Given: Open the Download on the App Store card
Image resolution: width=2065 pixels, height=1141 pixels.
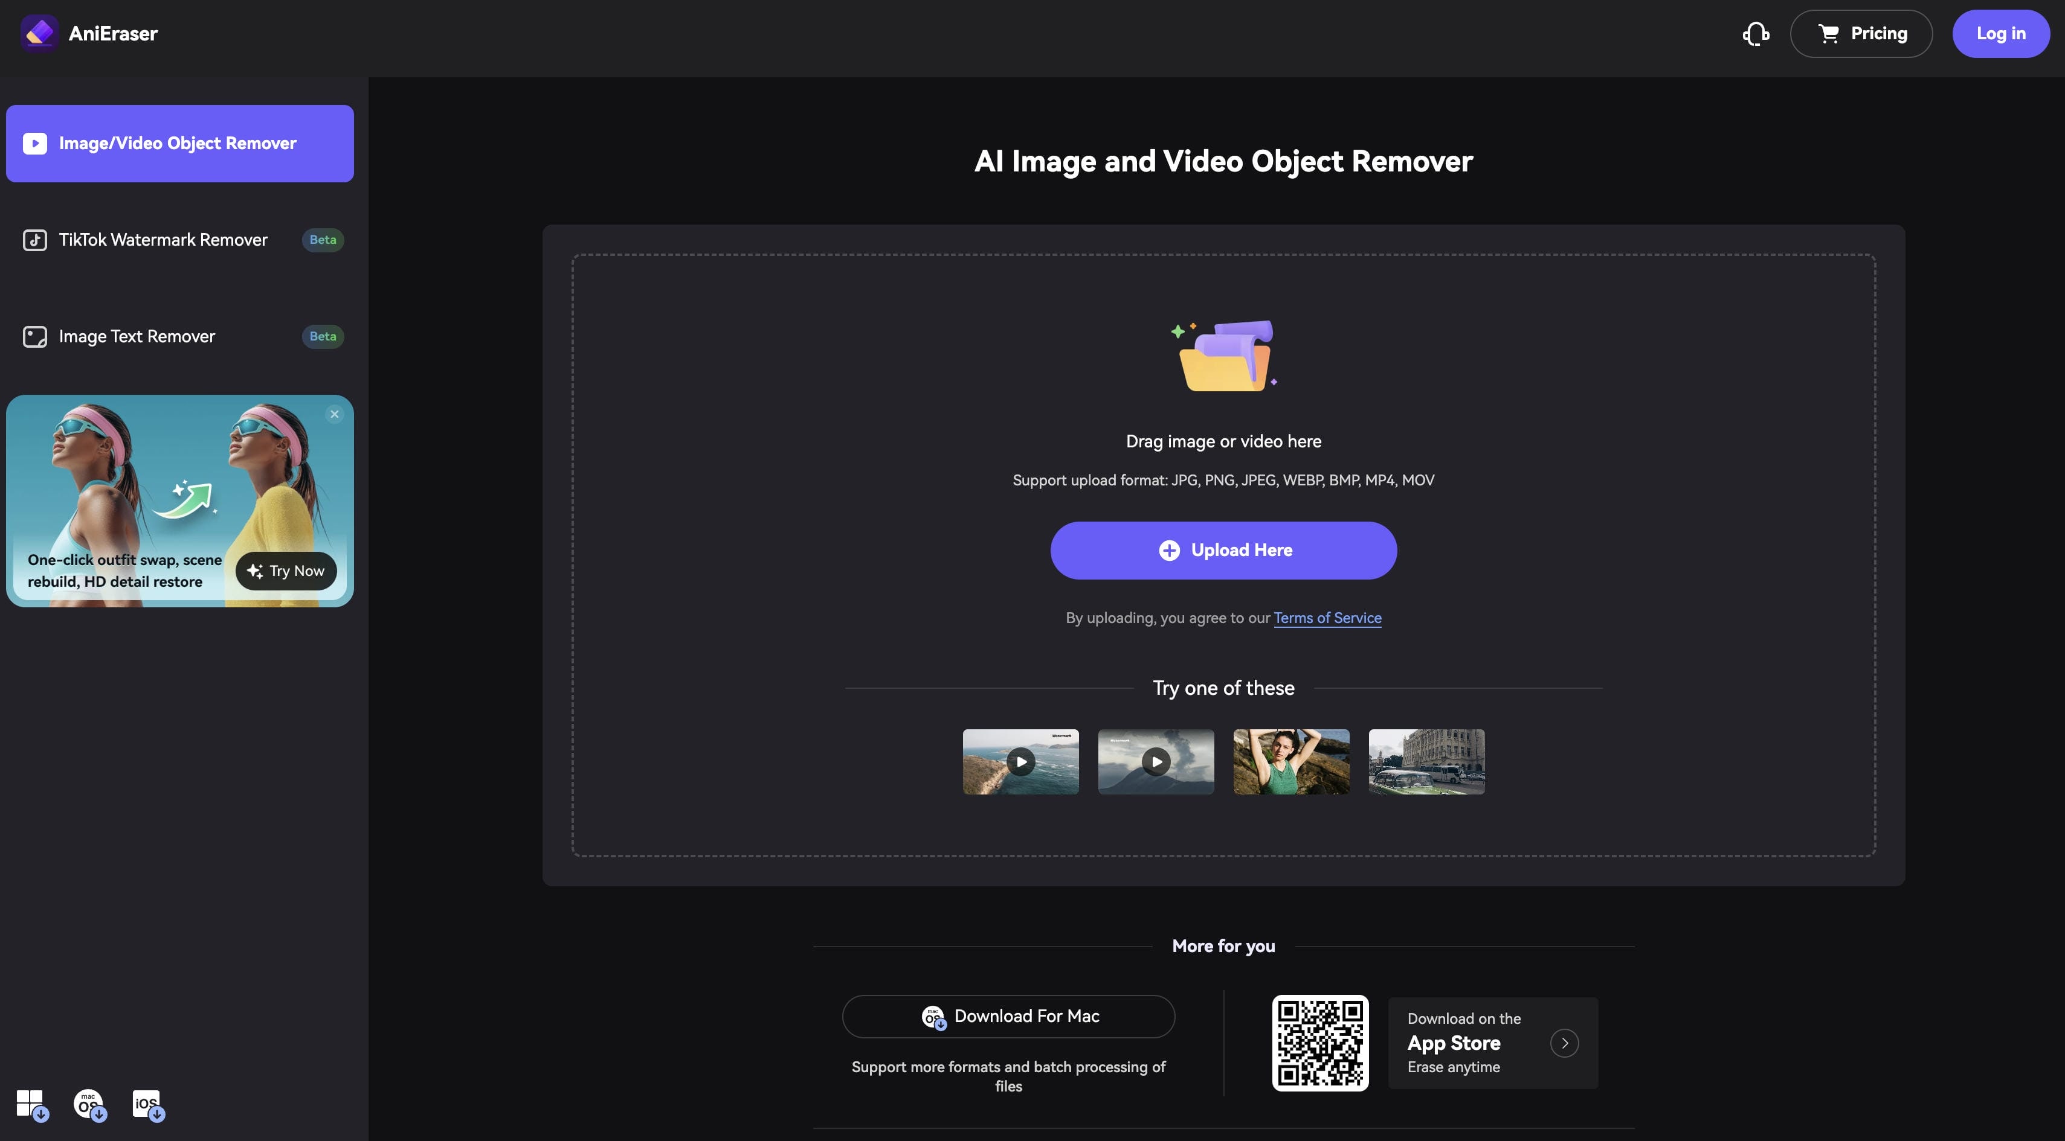Looking at the screenshot, I should 1493,1043.
